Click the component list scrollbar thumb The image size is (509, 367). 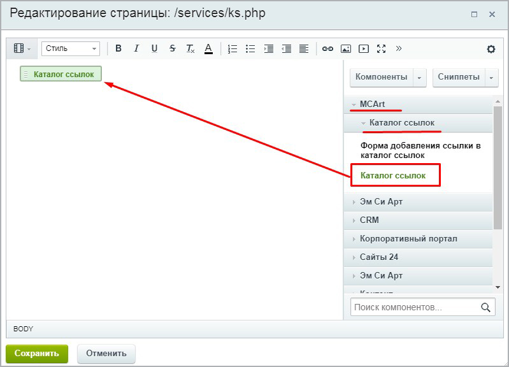click(498, 168)
